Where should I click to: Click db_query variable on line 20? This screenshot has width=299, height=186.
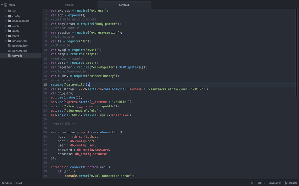pos(65,93)
